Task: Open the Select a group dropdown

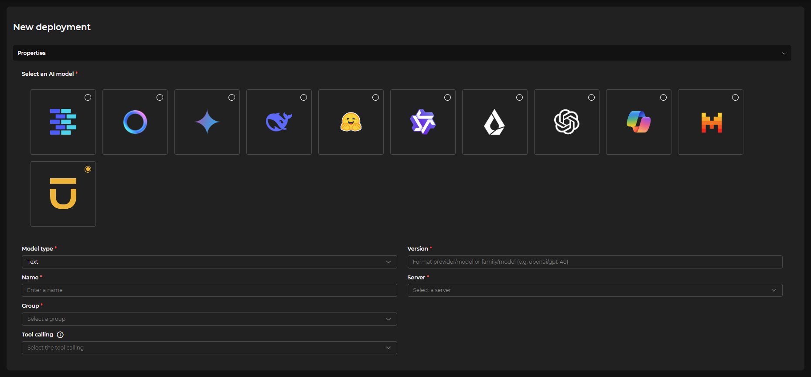Action: [209, 319]
